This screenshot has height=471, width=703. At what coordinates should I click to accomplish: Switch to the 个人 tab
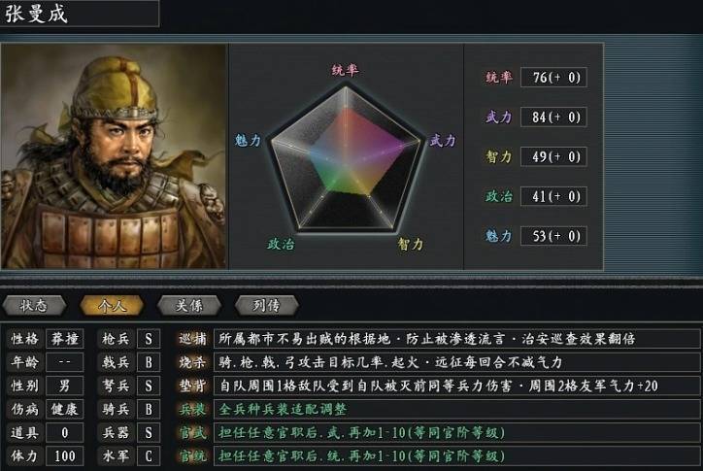click(113, 304)
